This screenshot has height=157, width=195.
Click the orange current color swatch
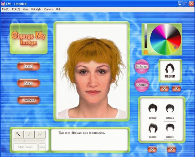coord(146,52)
